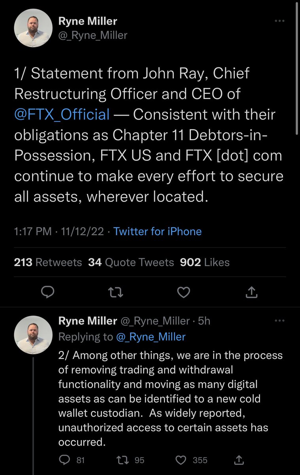Image resolution: width=300 pixels, height=475 pixels.
Task: Open the @FTX_Official mention link
Action: click(62, 114)
